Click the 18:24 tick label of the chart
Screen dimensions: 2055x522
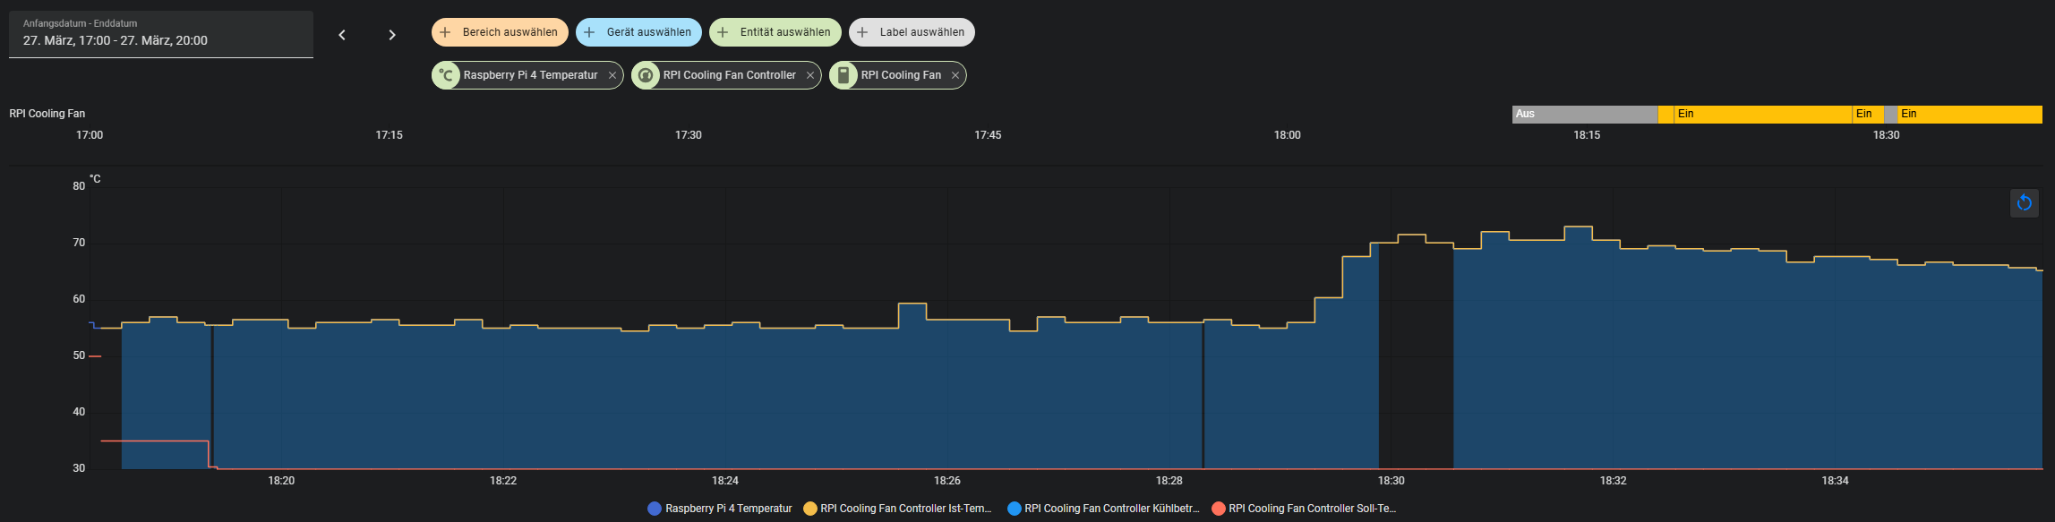click(725, 481)
